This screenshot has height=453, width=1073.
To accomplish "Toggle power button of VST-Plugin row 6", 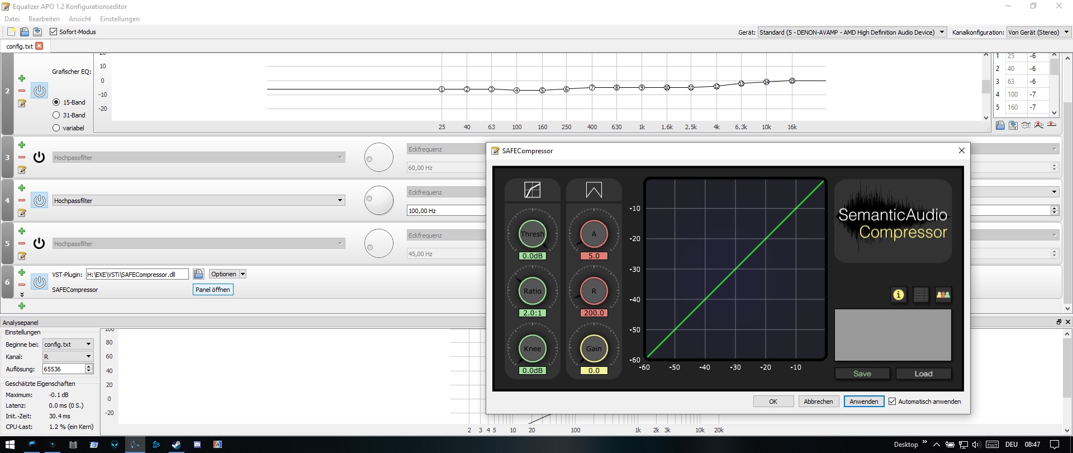I will tap(39, 282).
